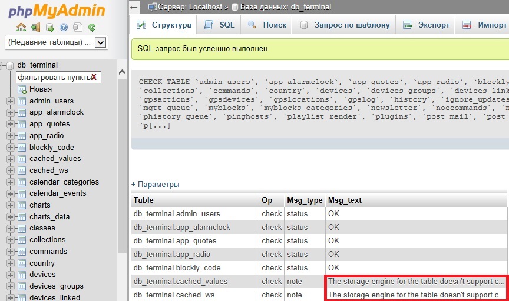Click the Новая new table entry
This screenshot has height=301, width=509.
[x=41, y=89]
